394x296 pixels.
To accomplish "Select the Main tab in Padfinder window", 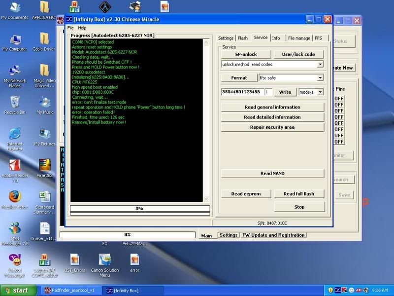I will coord(206,236).
